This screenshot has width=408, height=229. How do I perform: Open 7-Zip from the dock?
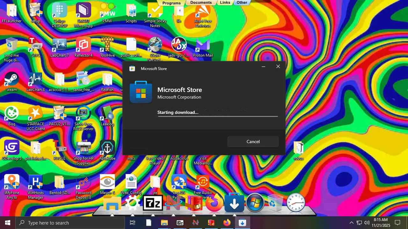point(153,203)
